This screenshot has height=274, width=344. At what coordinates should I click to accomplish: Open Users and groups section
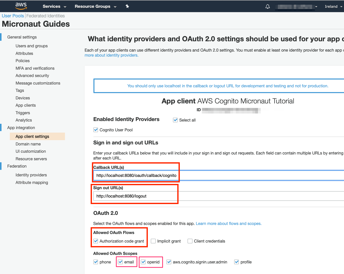(31, 46)
